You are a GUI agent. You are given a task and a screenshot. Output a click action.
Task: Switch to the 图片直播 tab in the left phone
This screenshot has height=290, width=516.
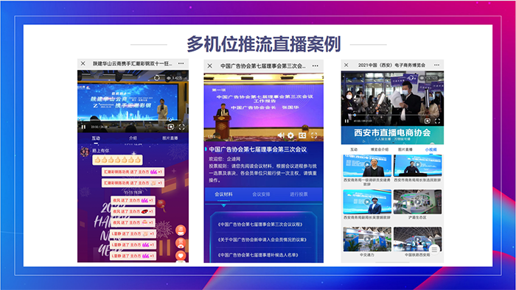[x=170, y=138]
